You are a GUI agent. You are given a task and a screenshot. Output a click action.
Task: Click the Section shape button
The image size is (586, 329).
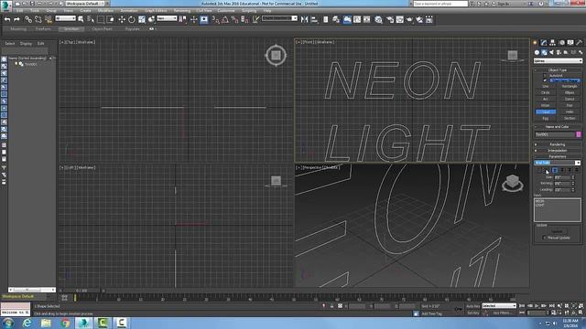coord(570,118)
